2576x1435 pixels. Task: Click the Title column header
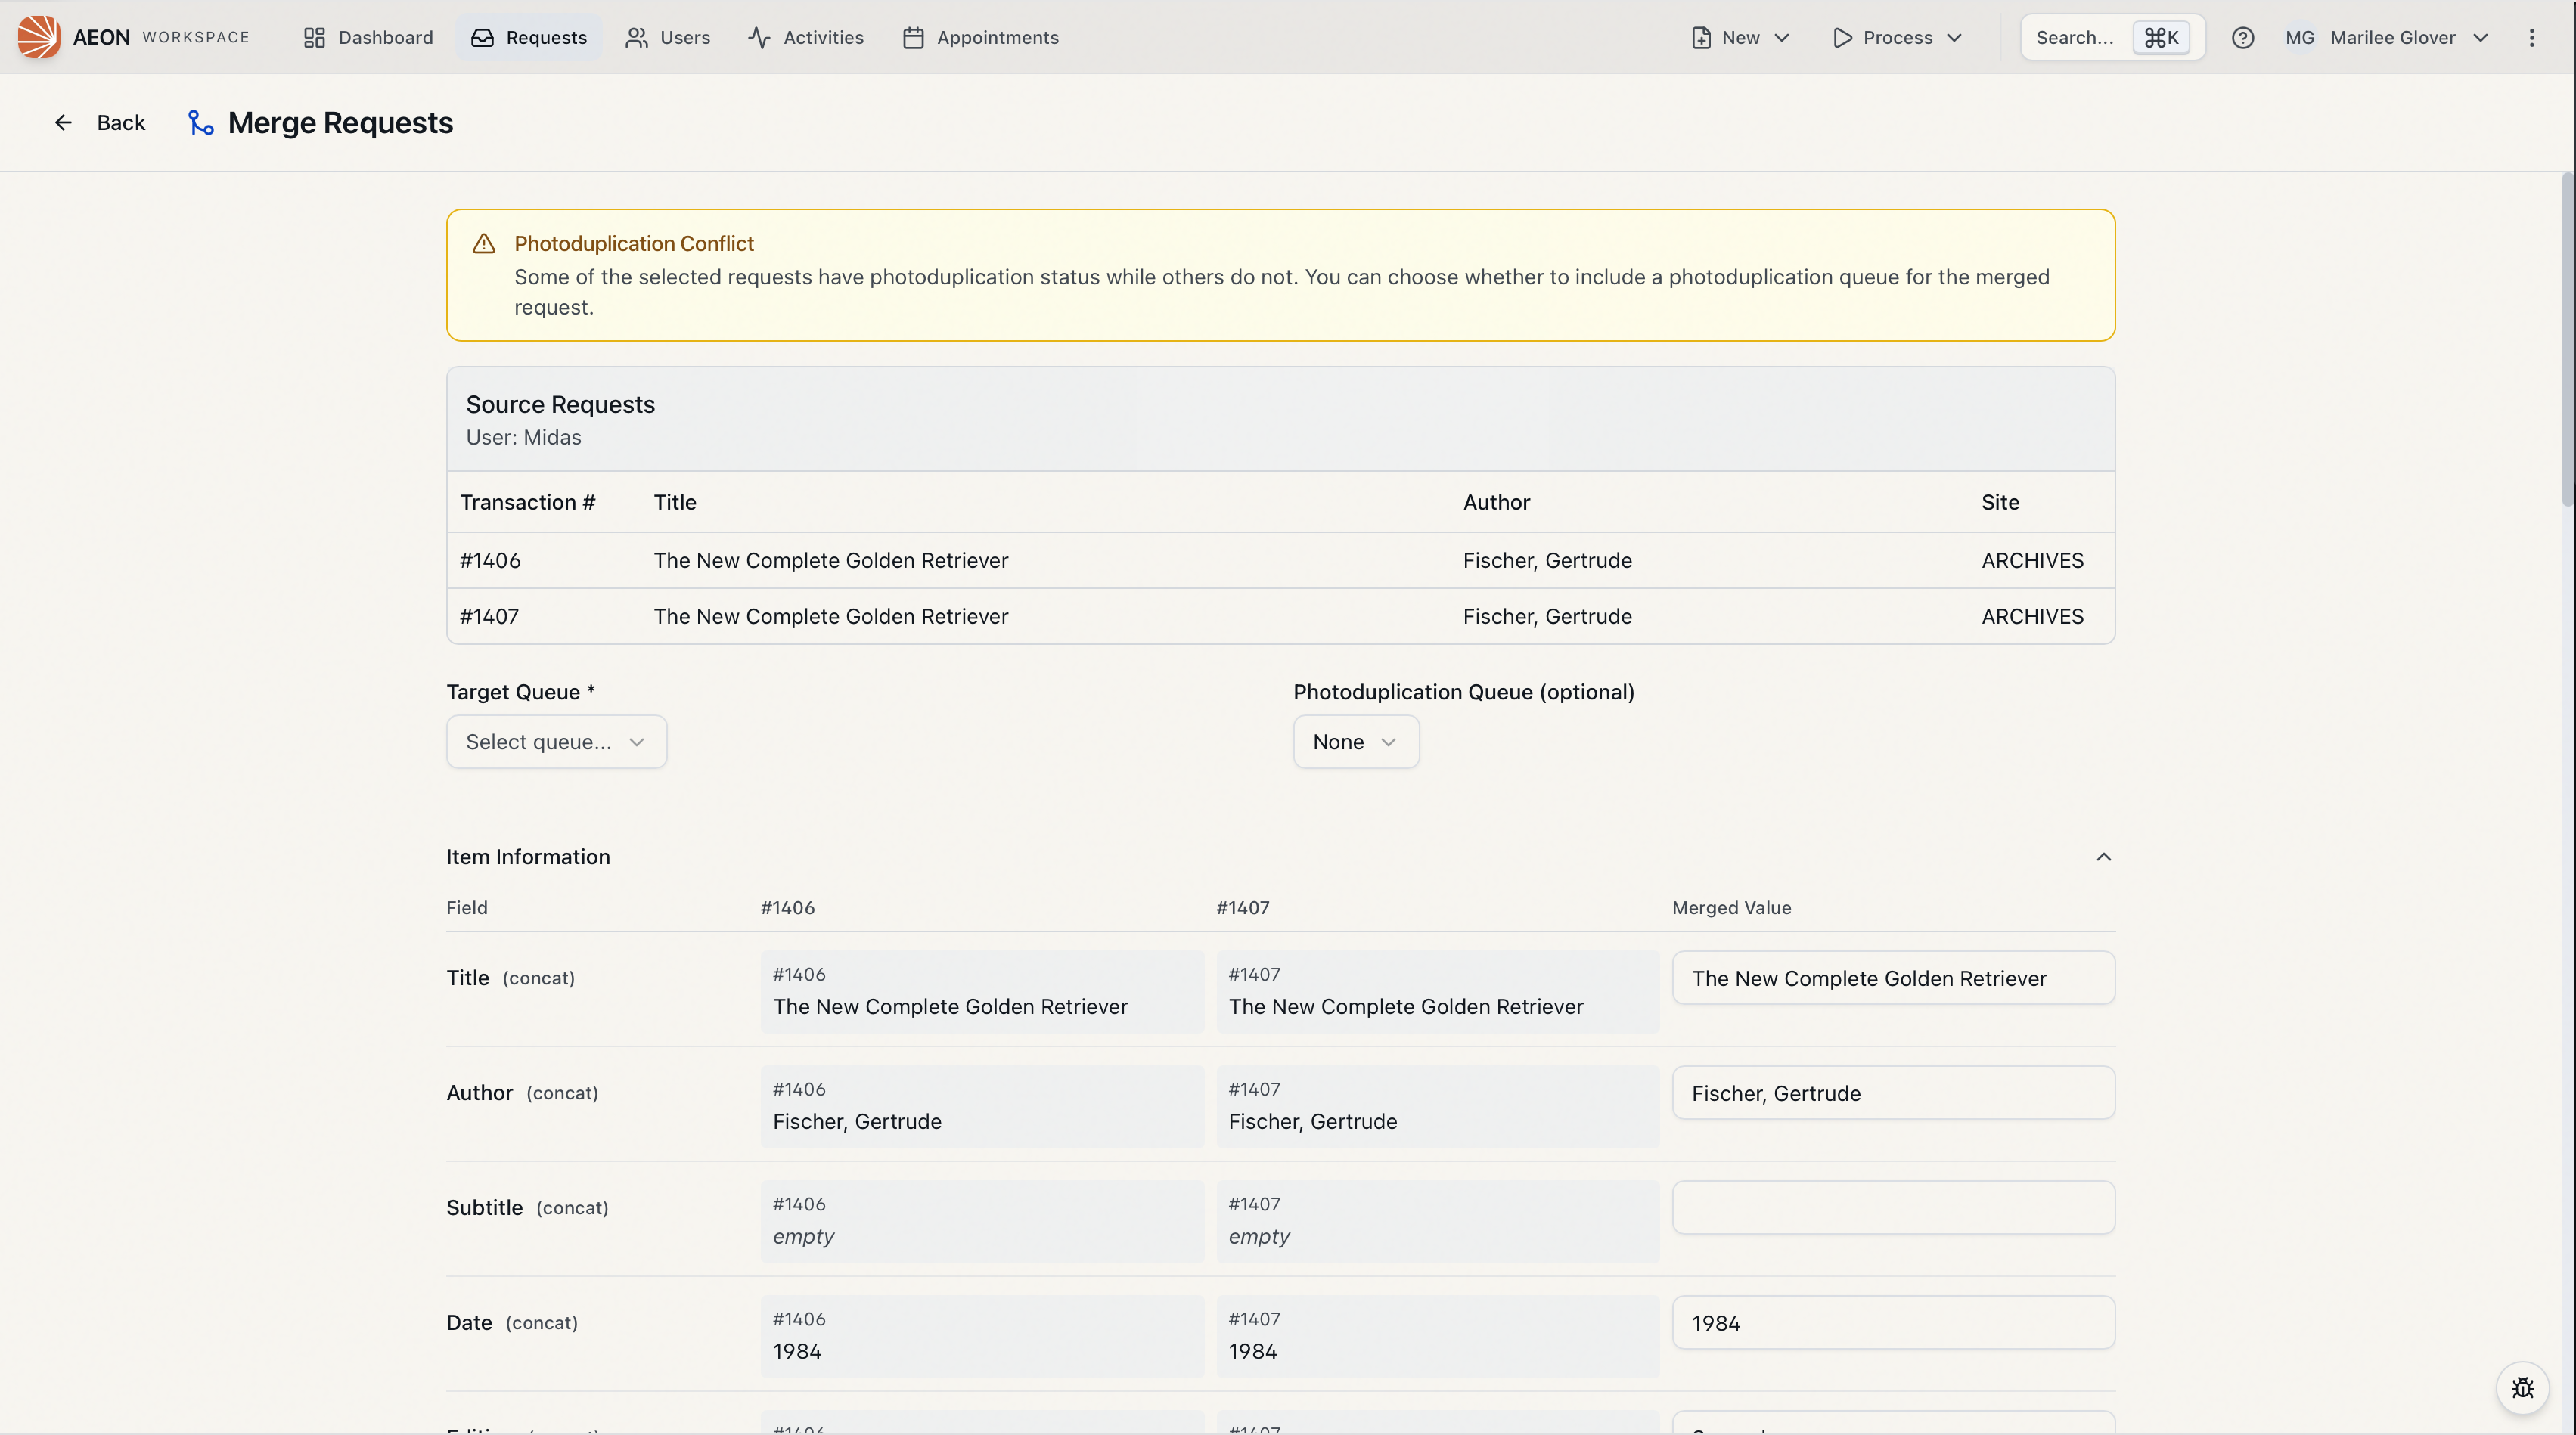pos(675,502)
